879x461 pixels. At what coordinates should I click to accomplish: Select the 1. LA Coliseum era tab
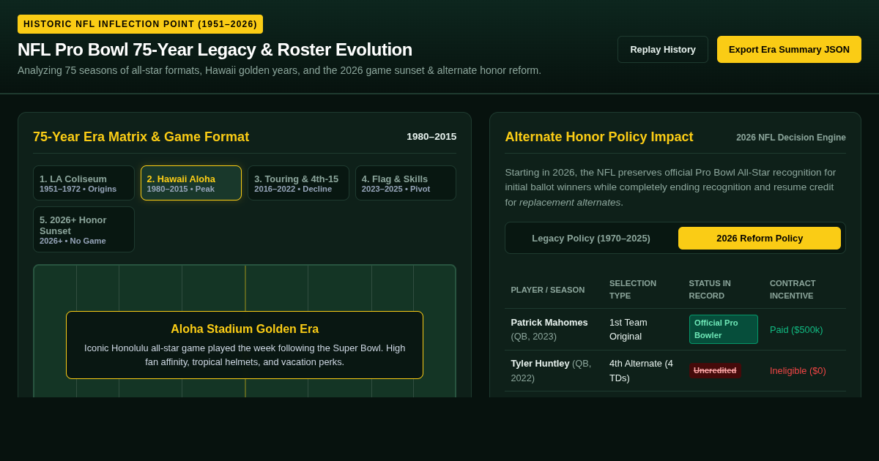point(84,183)
